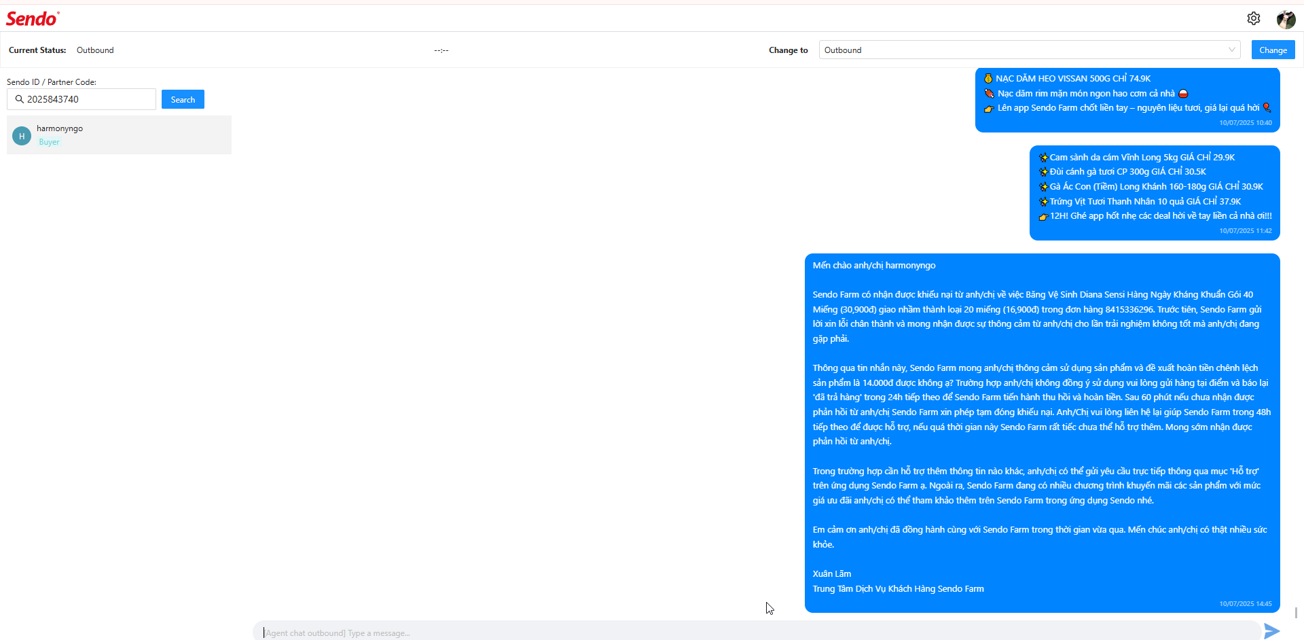Open the Change to status dropdown
Image resolution: width=1304 pixels, height=640 pixels.
[x=1030, y=50]
